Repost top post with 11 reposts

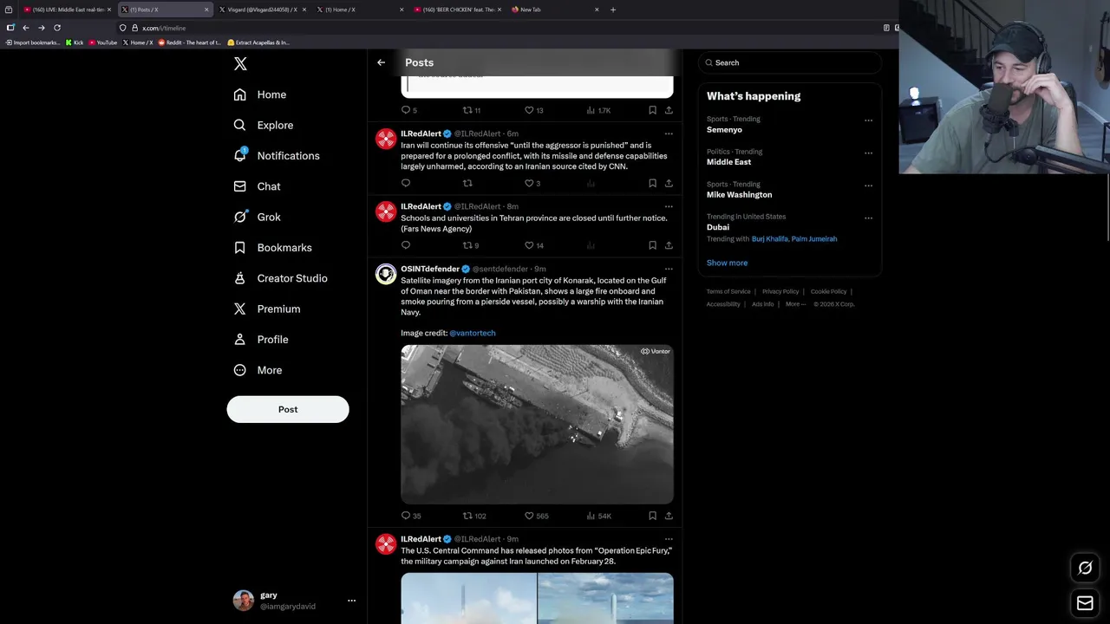point(472,110)
